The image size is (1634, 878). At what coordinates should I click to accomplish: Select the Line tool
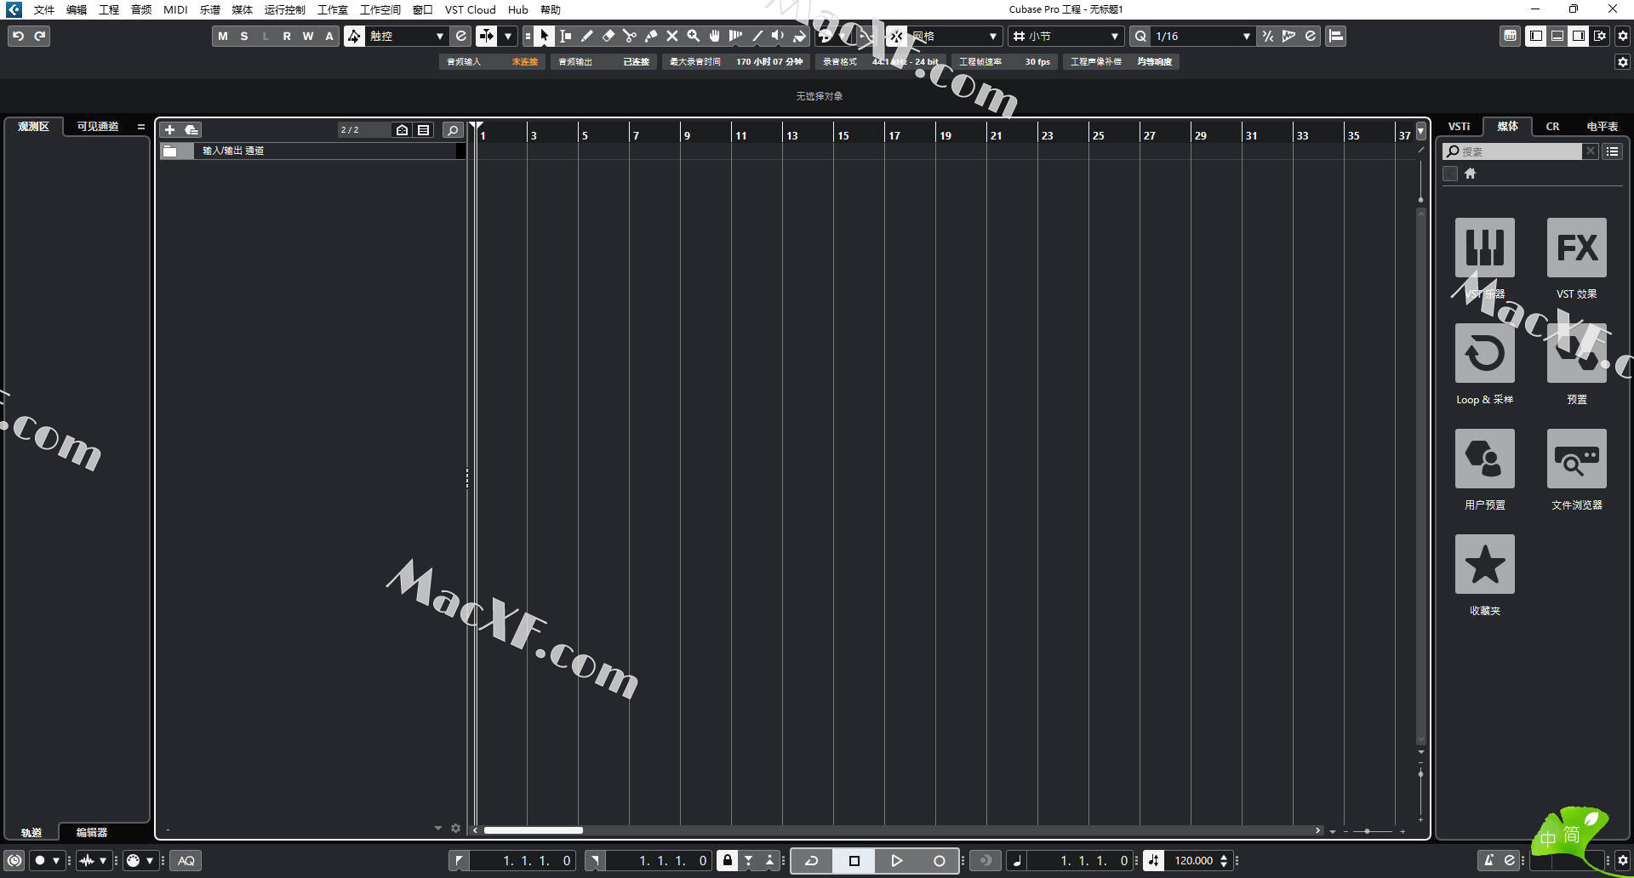tap(757, 36)
